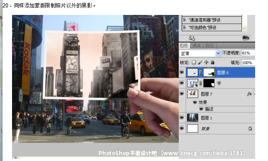Click the 效果 label under 图层 7

(x=203, y=102)
